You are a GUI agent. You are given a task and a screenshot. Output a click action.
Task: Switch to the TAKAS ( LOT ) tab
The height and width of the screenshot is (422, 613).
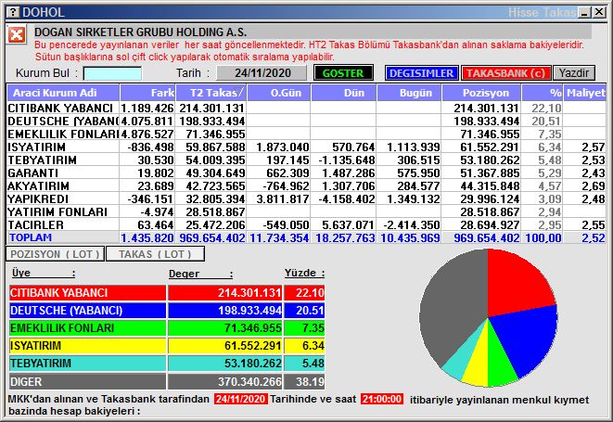click(155, 254)
